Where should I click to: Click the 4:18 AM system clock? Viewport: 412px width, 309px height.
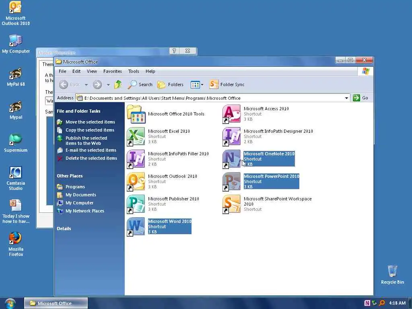tap(397, 303)
